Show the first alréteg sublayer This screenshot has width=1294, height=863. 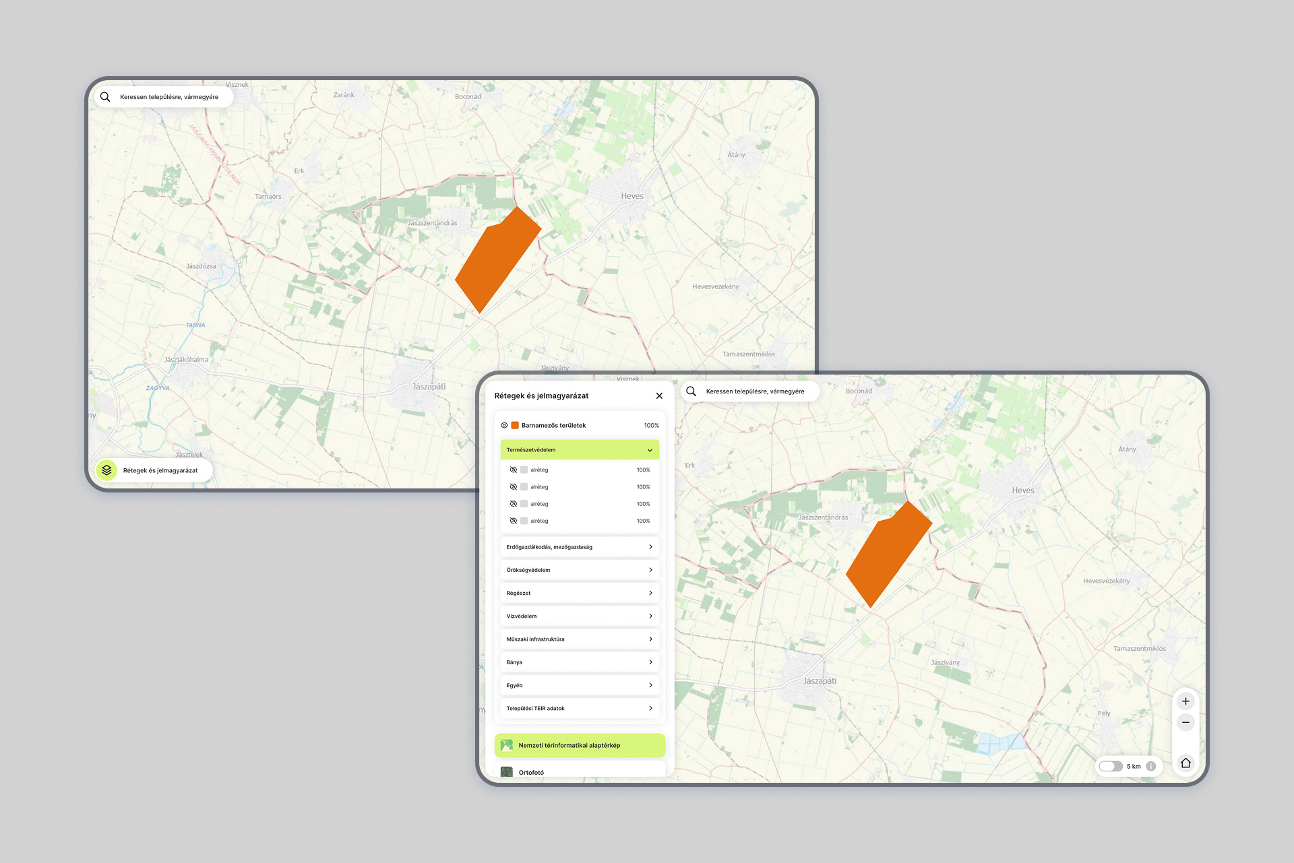[x=513, y=470]
